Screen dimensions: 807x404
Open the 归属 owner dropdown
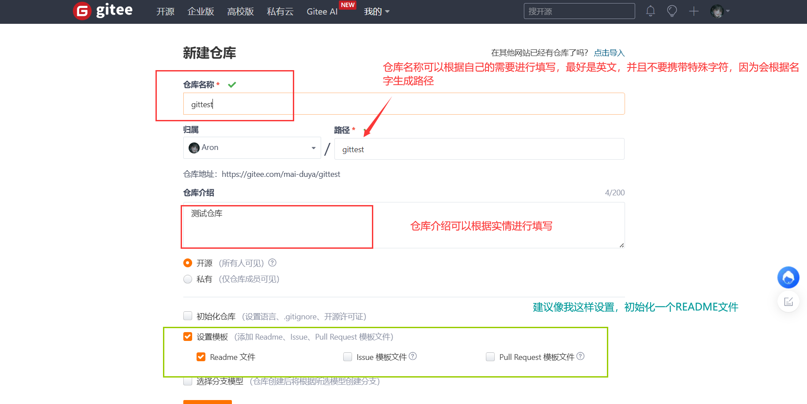252,148
